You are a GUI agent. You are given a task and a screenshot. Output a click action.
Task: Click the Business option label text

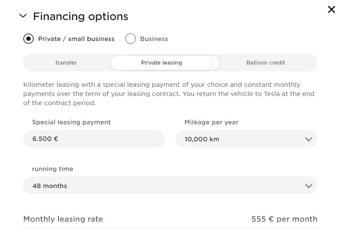tap(154, 39)
